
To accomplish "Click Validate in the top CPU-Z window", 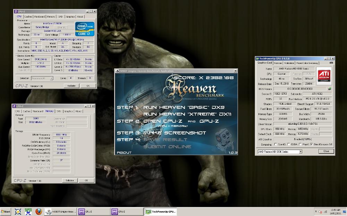I will pyautogui.click(x=71, y=86).
